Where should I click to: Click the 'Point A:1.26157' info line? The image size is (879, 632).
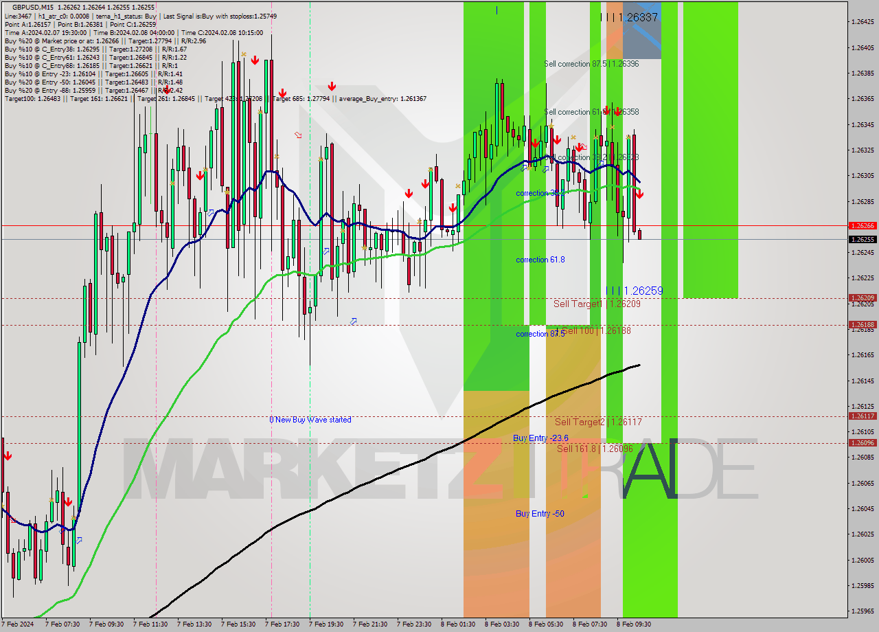pyautogui.click(x=28, y=24)
